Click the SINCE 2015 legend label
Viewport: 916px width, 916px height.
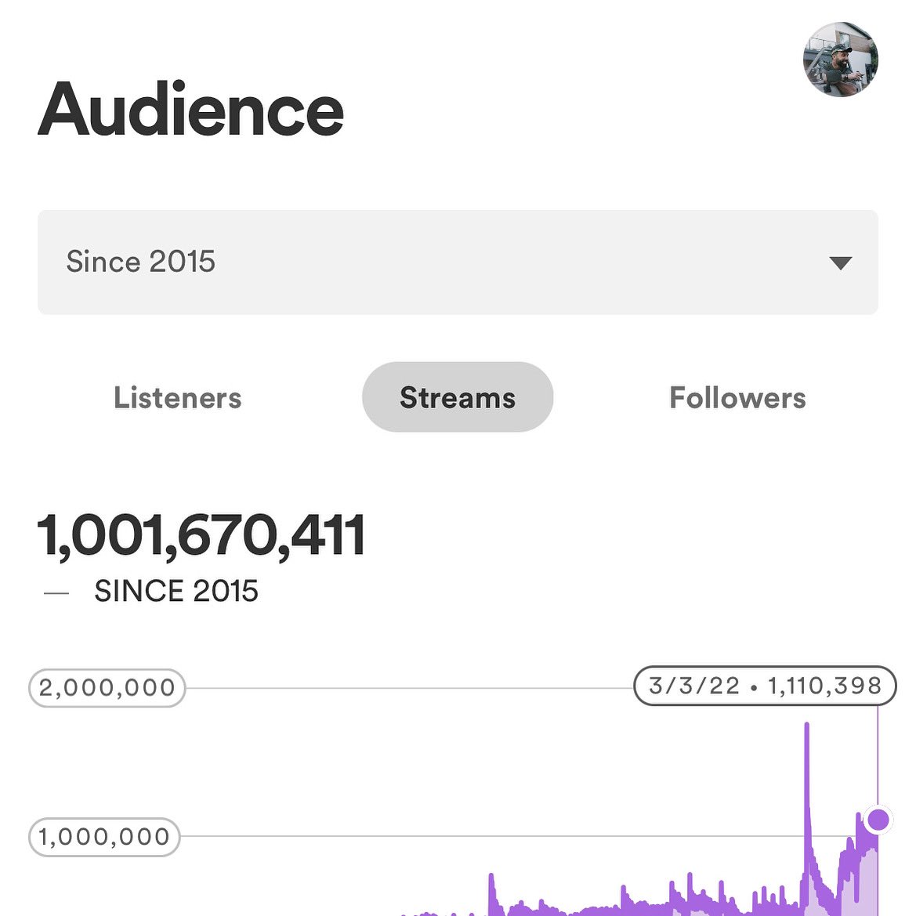click(176, 591)
